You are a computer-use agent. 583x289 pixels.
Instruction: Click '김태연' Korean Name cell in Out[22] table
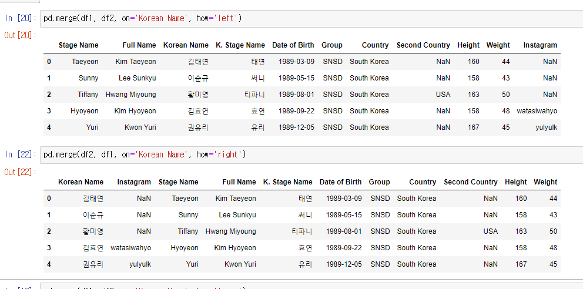point(93,199)
